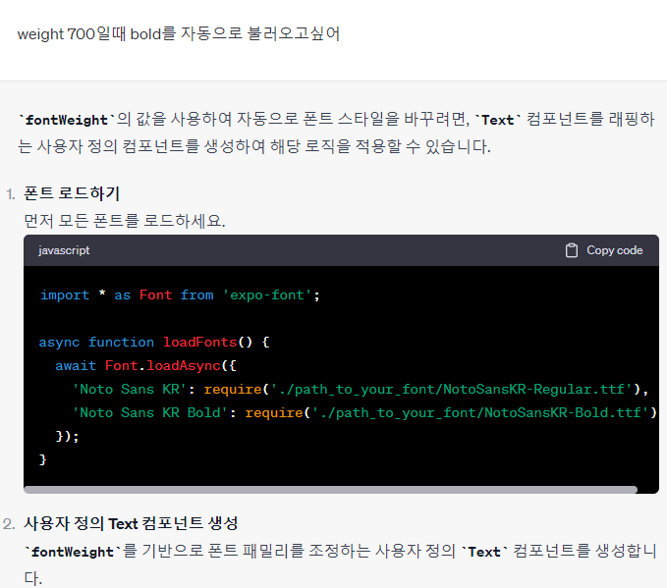Click the 'javascript' language label
Image resolution: width=667 pixels, height=588 pixels.
coord(64,250)
